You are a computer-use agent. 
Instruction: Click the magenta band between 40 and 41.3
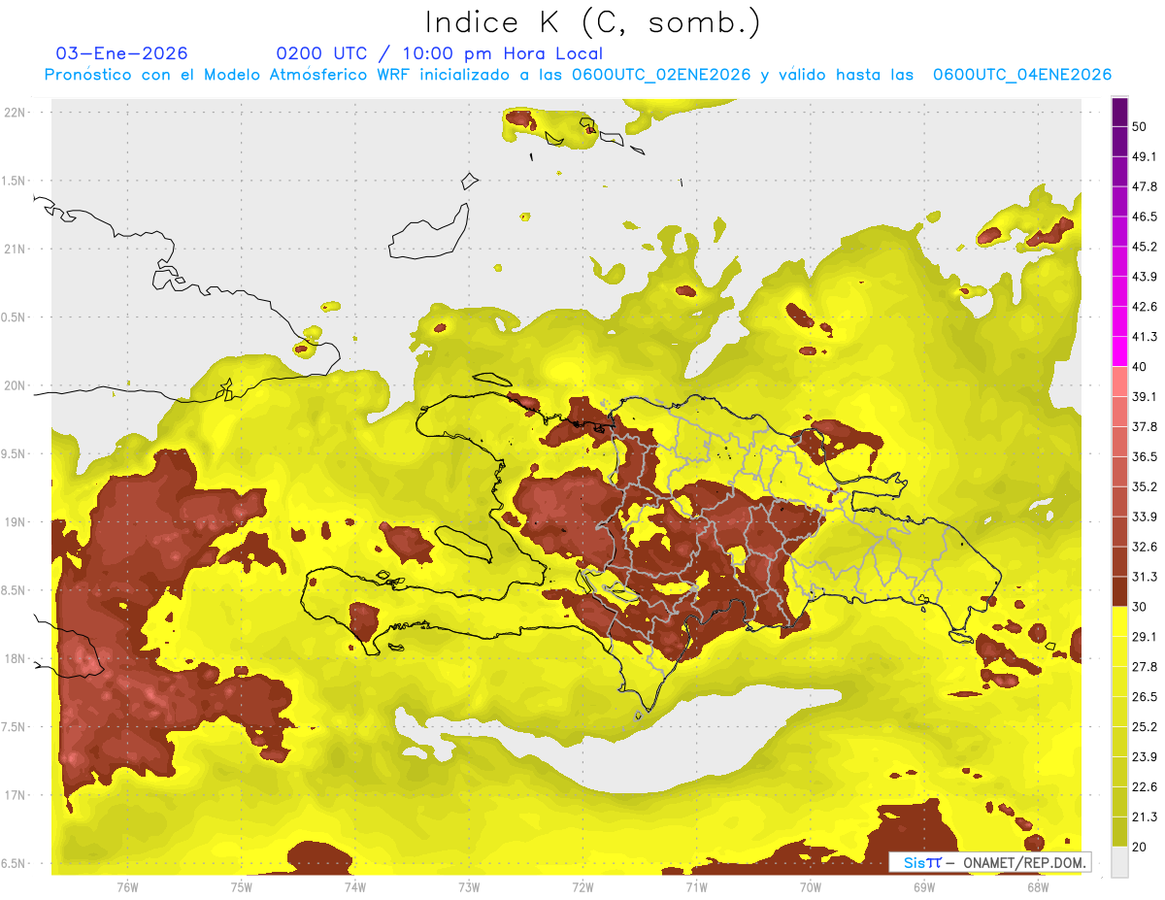(1119, 351)
